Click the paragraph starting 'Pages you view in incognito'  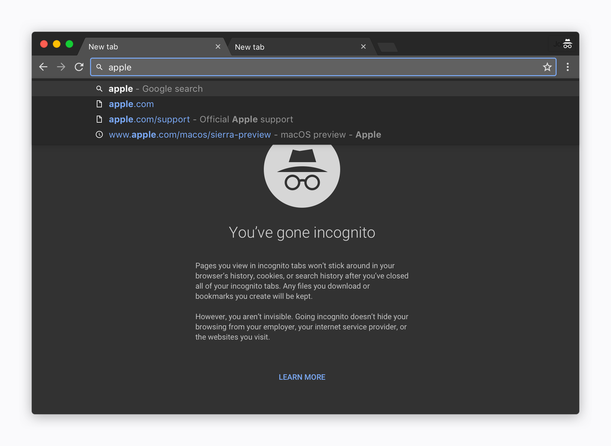(302, 281)
